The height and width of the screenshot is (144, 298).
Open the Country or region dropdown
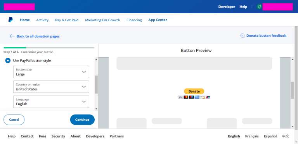(51, 87)
